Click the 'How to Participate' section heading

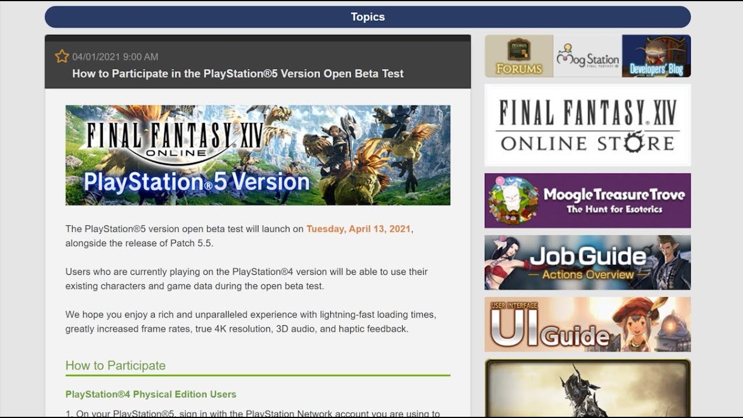coord(116,365)
